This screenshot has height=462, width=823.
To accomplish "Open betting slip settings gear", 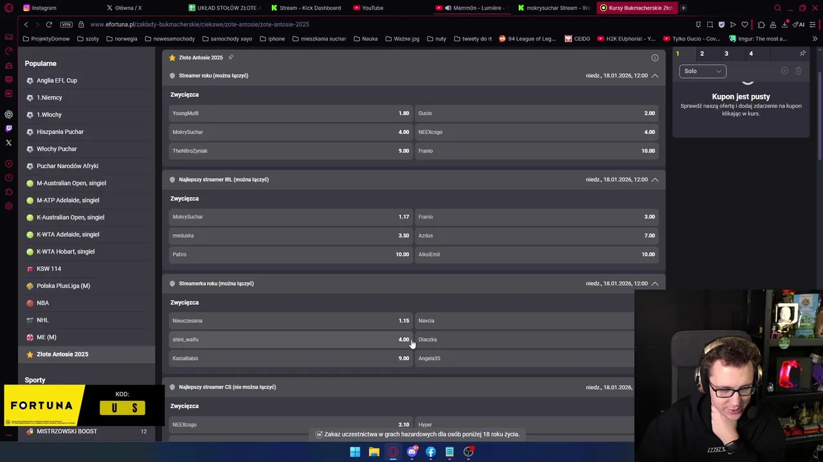I will [x=784, y=71].
